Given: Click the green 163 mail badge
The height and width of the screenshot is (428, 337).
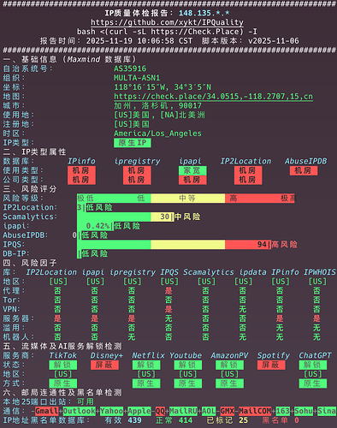Looking at the screenshot, I should coord(282,411).
